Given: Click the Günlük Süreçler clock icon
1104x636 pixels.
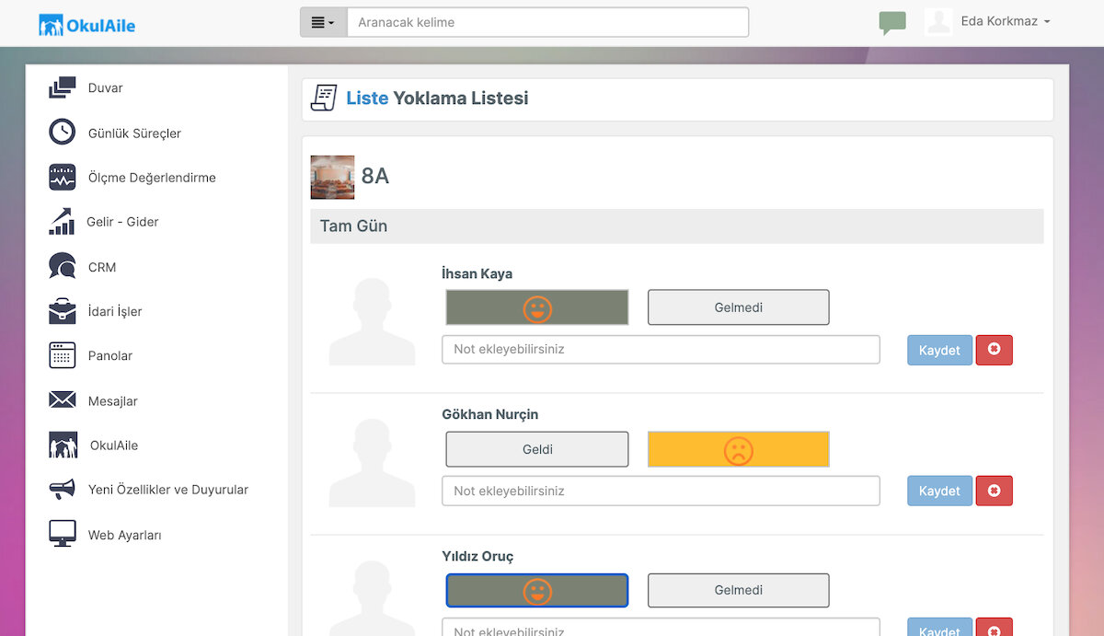Looking at the screenshot, I should [62, 133].
